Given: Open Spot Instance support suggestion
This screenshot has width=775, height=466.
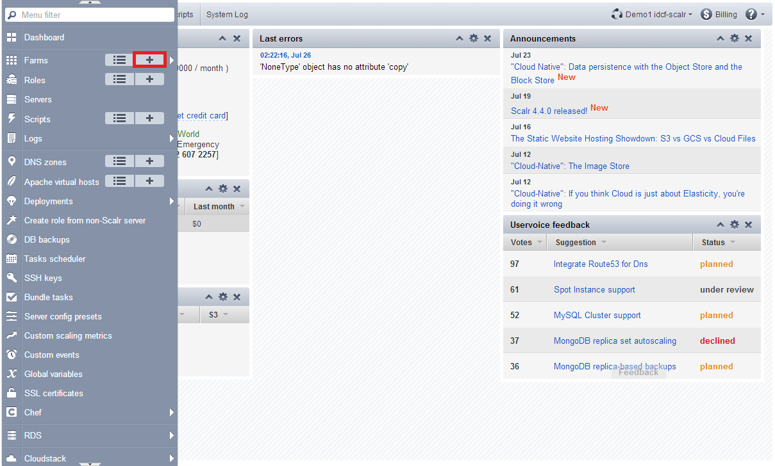Looking at the screenshot, I should click(x=594, y=289).
